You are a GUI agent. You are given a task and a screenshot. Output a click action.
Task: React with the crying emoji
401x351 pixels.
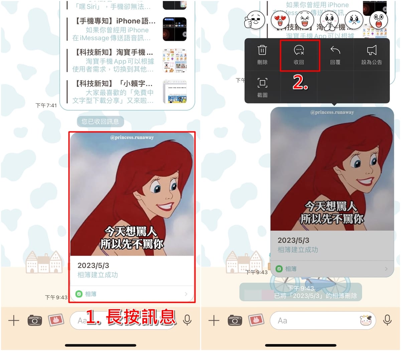354,20
